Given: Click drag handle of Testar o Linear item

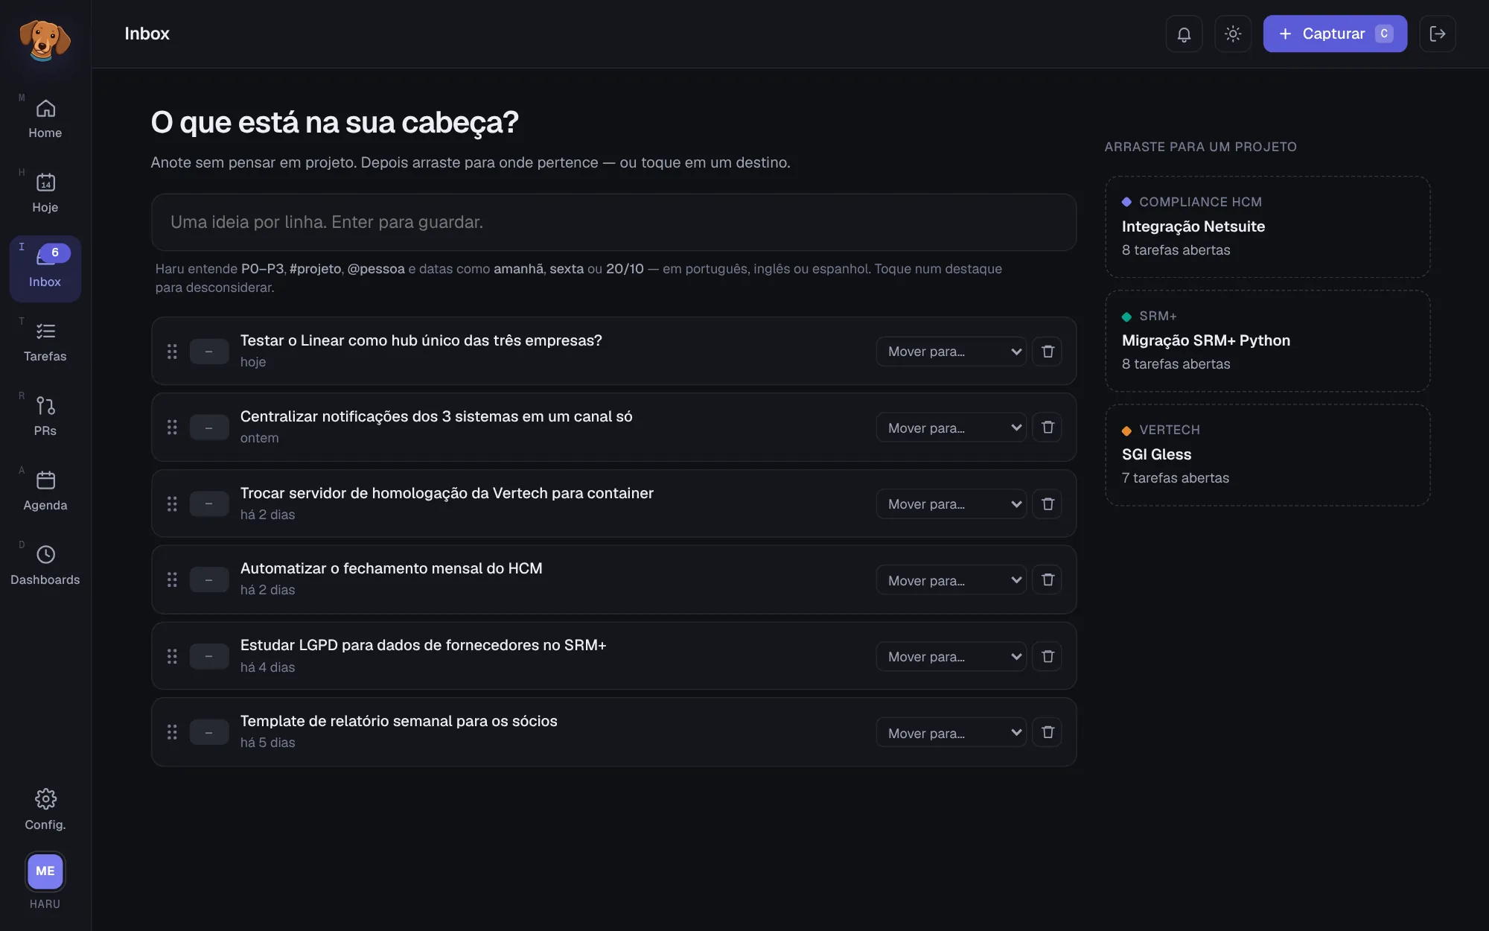Looking at the screenshot, I should 172,352.
